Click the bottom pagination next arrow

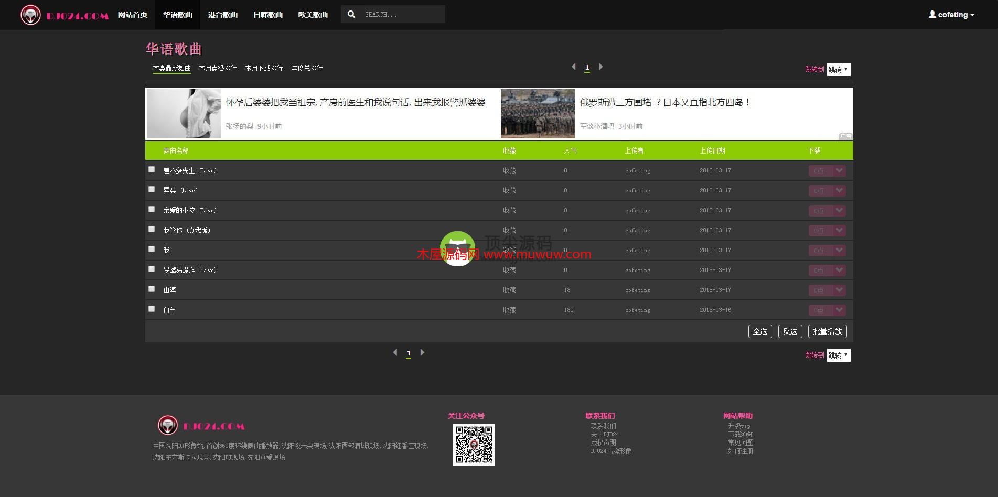coord(423,353)
